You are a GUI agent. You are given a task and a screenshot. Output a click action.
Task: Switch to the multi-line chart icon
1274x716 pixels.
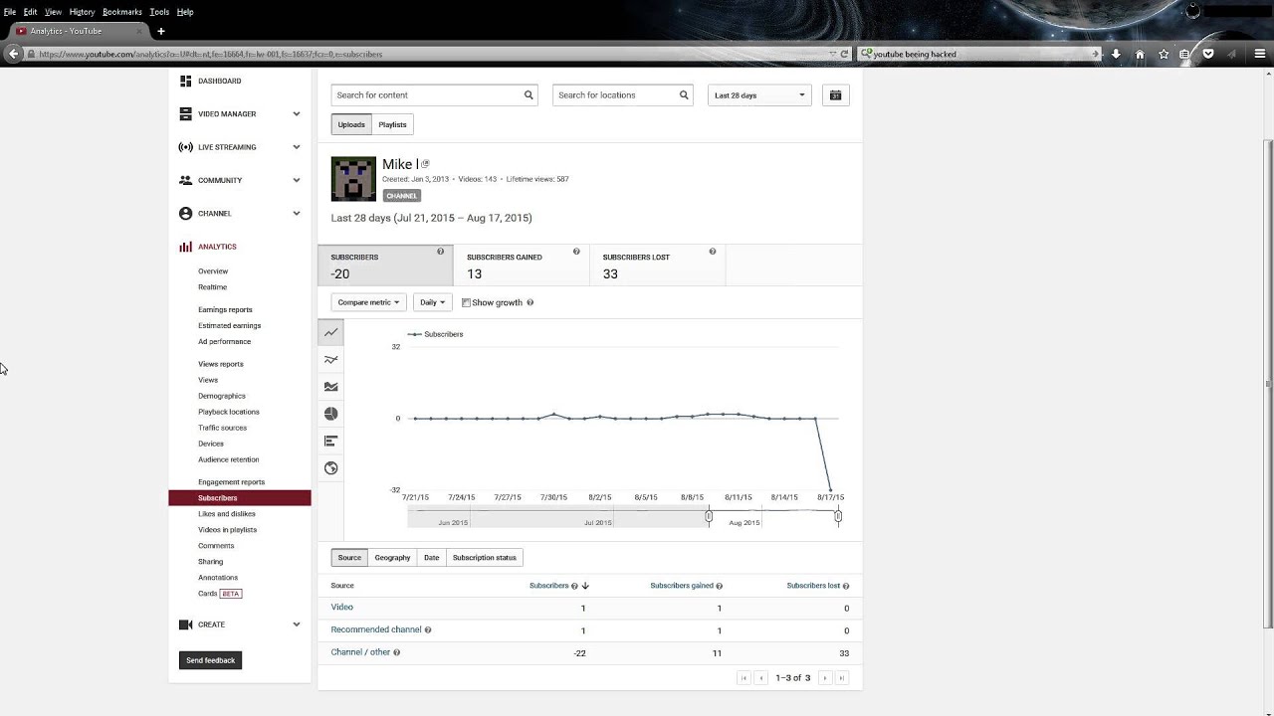point(331,359)
